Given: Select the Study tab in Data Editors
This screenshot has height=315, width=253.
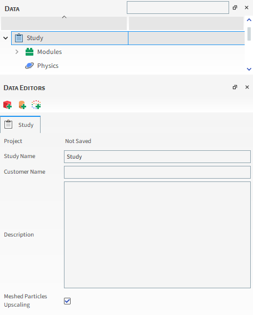Looking at the screenshot, I should (20, 125).
